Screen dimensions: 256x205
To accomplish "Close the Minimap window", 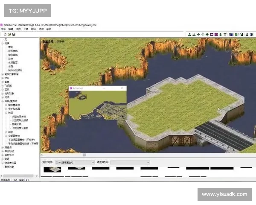I will (122, 88).
